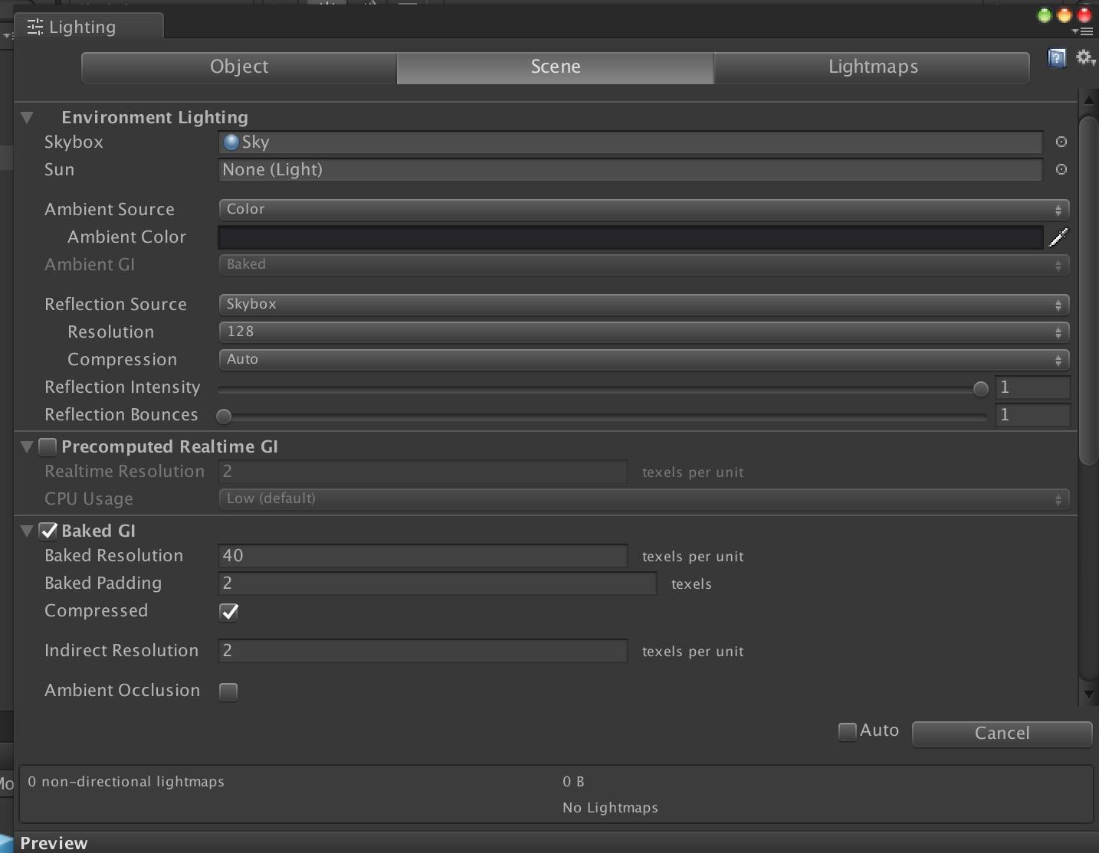Open the Ambient Source dropdown

coord(644,209)
